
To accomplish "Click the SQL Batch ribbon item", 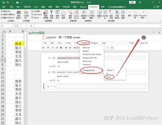I will [x=37, y=14].
